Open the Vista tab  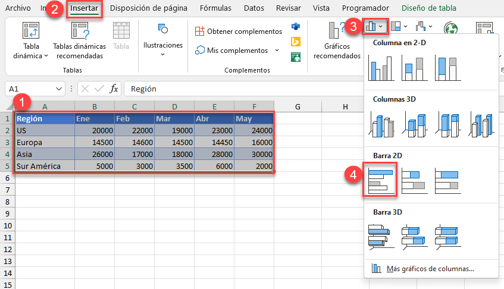point(321,8)
